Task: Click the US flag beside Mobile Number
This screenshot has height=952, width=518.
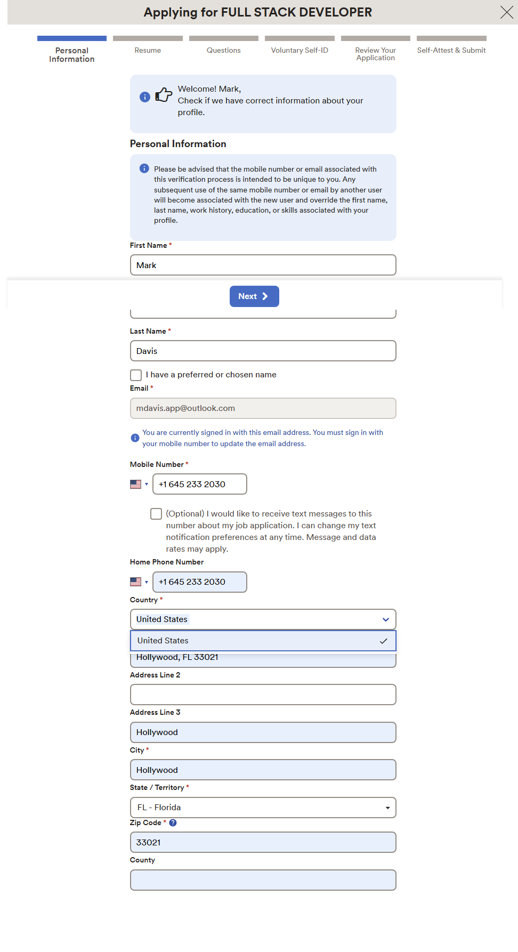Action: pyautogui.click(x=136, y=484)
